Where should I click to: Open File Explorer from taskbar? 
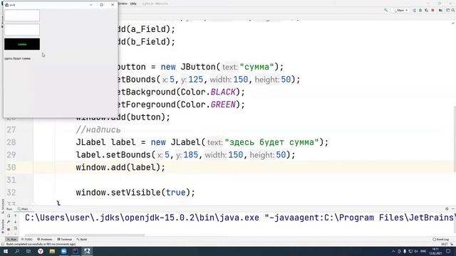pyautogui.click(x=52, y=251)
